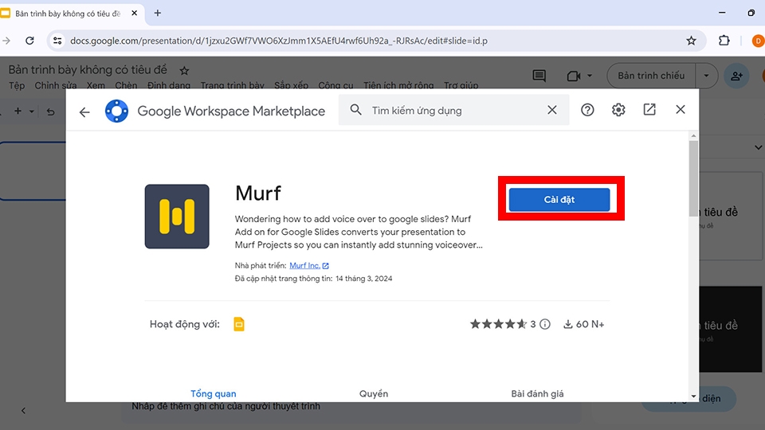Reload the page in Chrome
The width and height of the screenshot is (765, 430).
(x=29, y=41)
